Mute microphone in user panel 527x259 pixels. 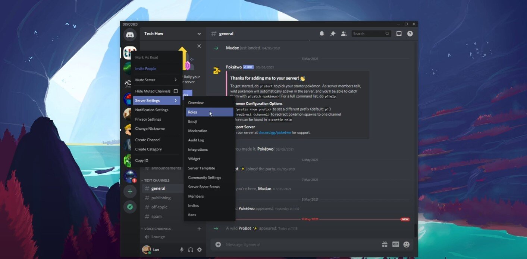click(x=182, y=250)
